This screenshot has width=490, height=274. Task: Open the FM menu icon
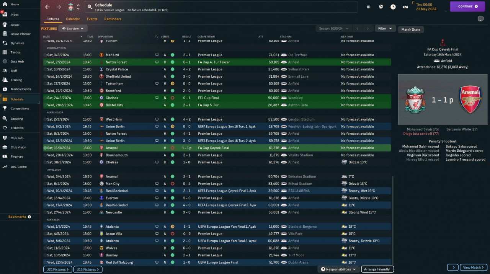tap(405, 7)
